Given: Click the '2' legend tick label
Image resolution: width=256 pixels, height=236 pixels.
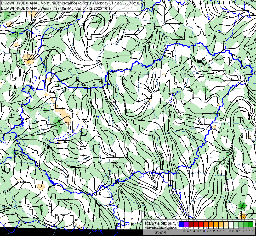Looking at the screenshot, I should tap(253, 231).
